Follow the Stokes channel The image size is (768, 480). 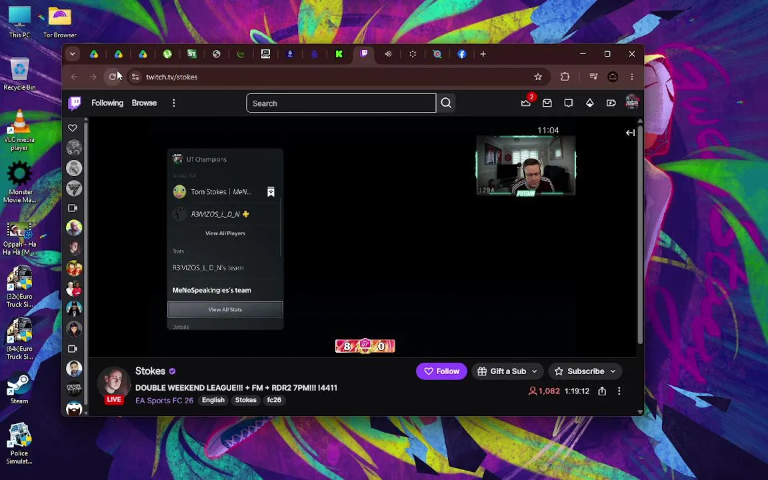[x=441, y=371]
